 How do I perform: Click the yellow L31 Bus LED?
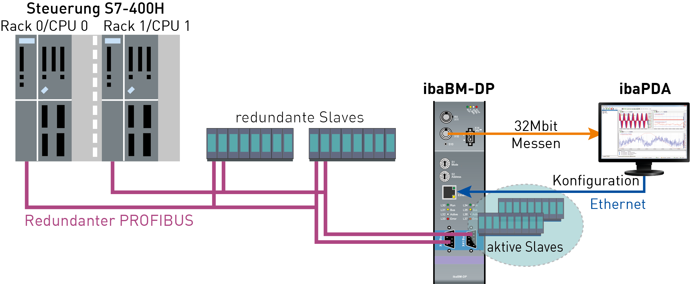(448, 210)
